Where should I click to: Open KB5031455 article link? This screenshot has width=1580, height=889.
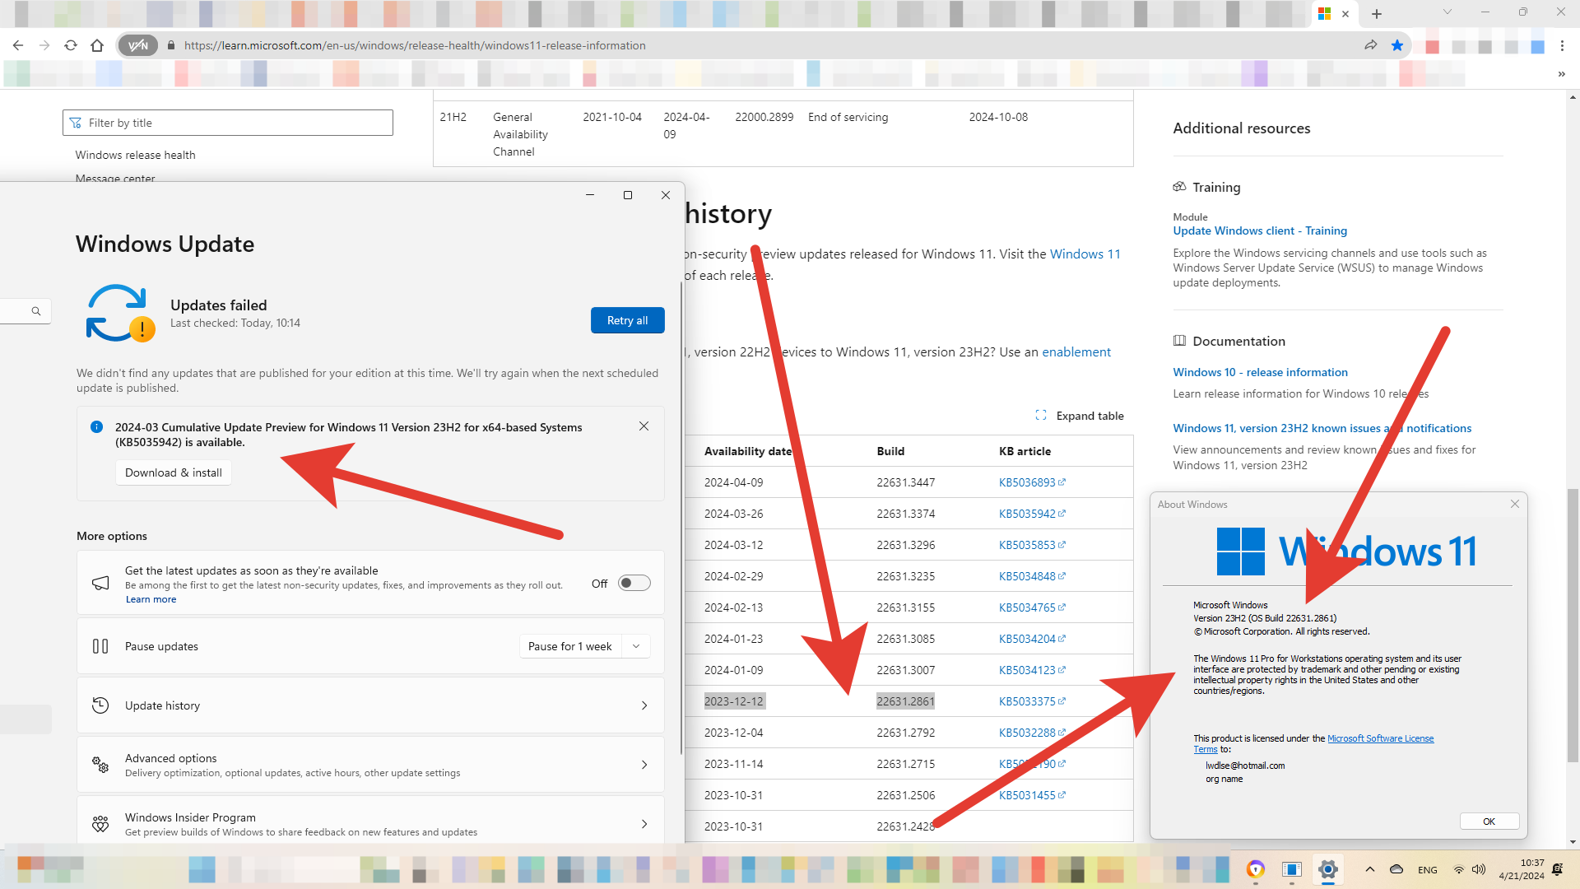(x=1032, y=795)
